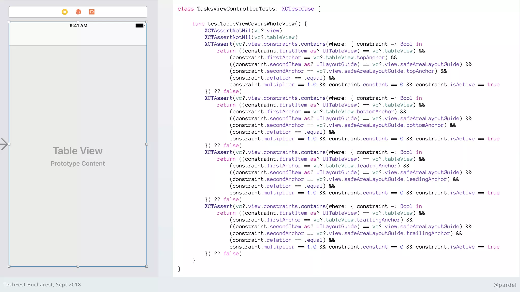Image resolution: width=520 pixels, height=292 pixels.
Task: Click the class name TasksViewControllerTests
Action: coord(236,9)
